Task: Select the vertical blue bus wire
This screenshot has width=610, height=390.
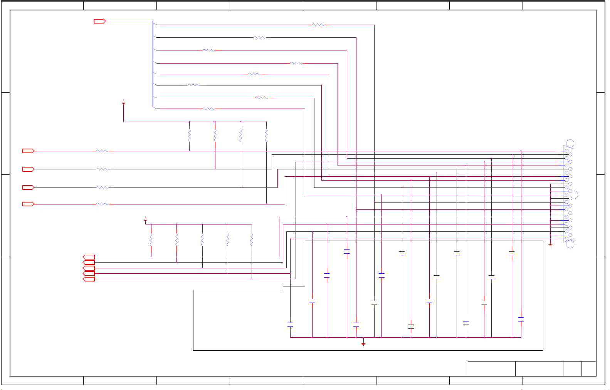Action: point(153,64)
